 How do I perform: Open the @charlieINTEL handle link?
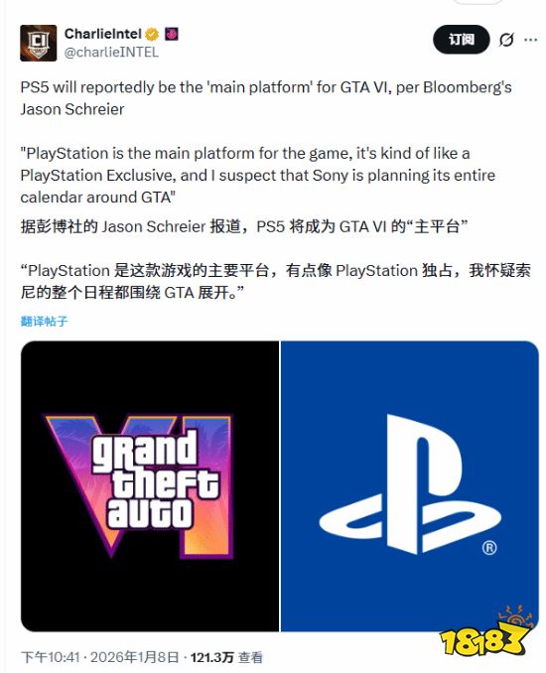click(111, 52)
